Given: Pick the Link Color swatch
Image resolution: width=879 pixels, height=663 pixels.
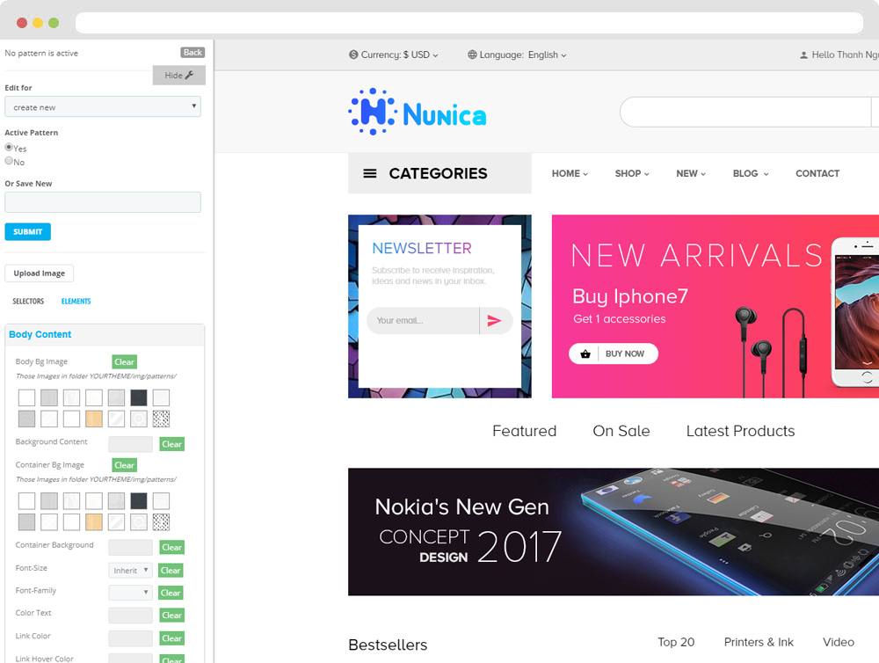Looking at the screenshot, I should [131, 638].
